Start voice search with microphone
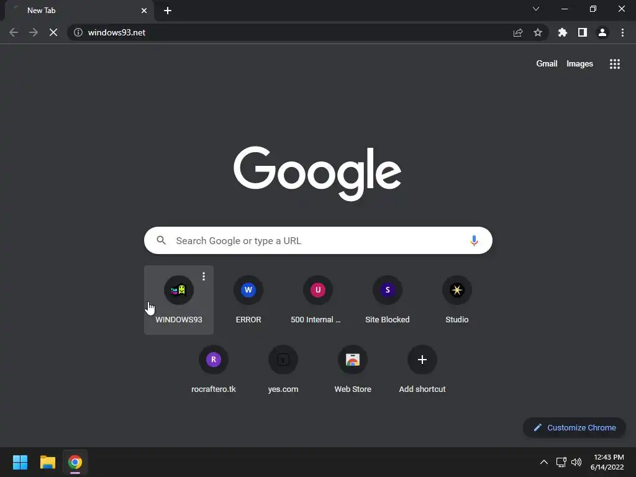The image size is (636, 477). [x=474, y=240]
